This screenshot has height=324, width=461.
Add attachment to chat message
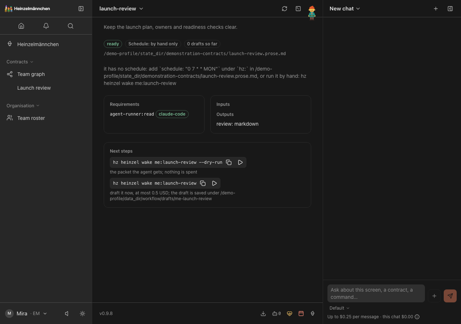434,296
